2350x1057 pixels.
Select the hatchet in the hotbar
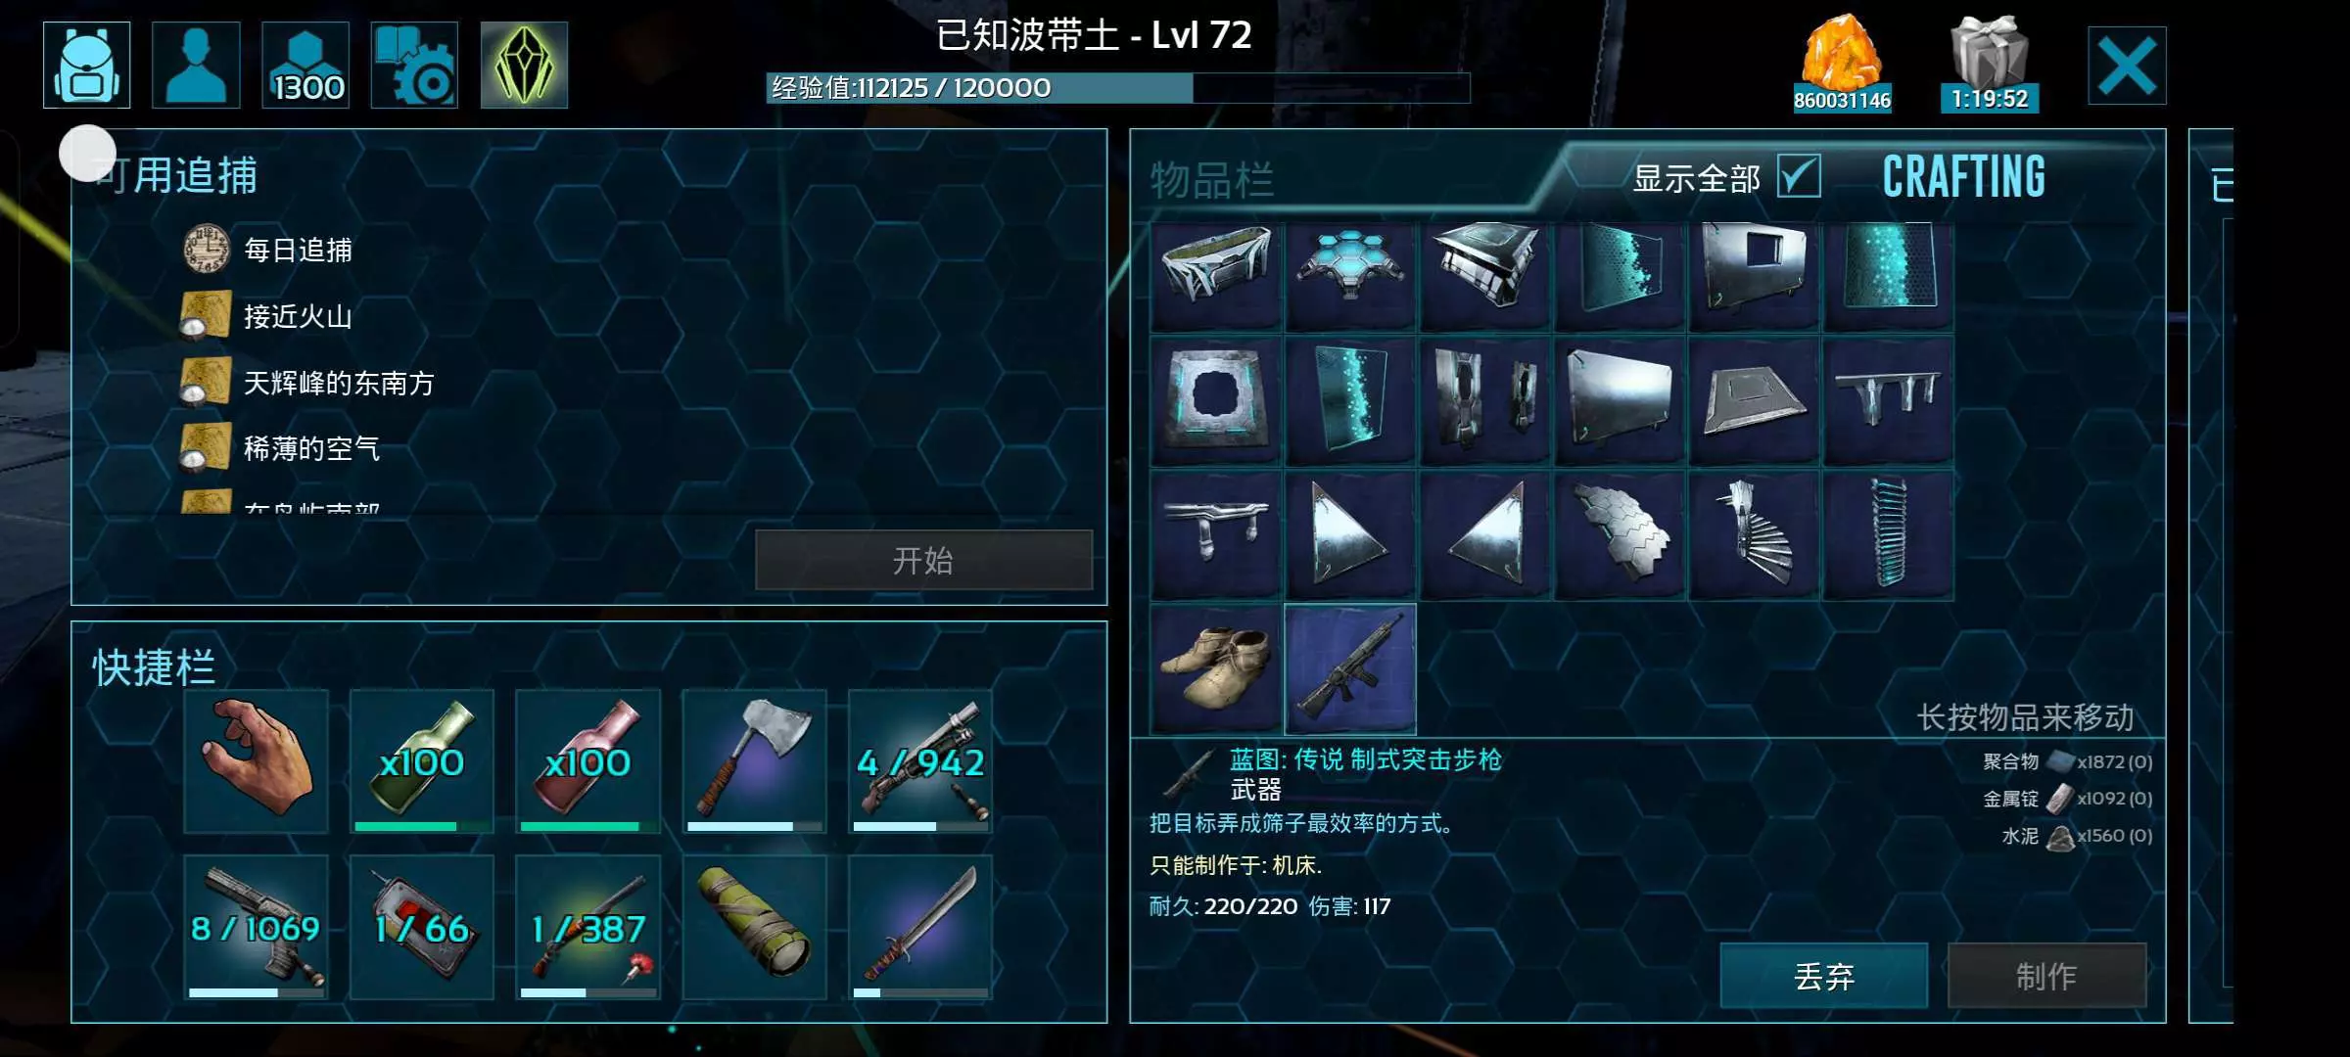coord(754,761)
